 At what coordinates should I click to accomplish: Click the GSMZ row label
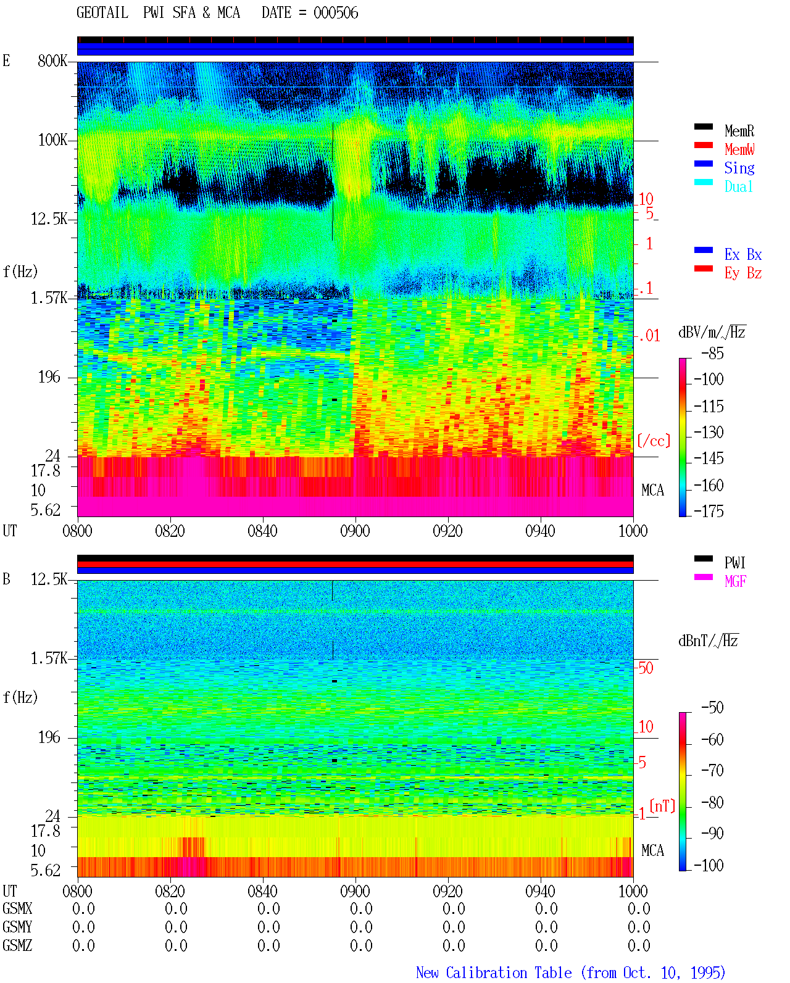17,945
